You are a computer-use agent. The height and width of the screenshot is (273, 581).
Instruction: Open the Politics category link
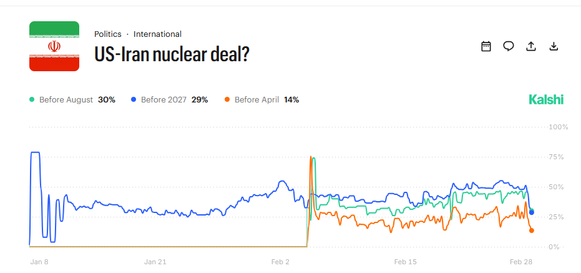coord(108,34)
